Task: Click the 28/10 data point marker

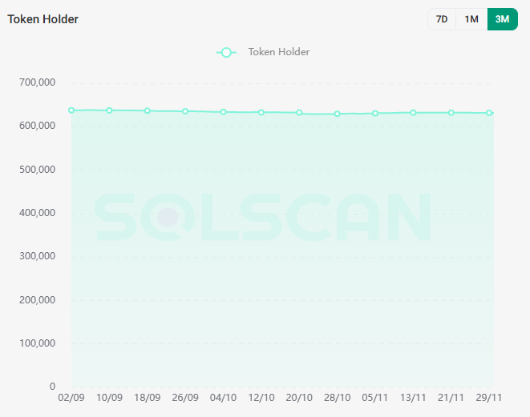Action: coord(338,114)
